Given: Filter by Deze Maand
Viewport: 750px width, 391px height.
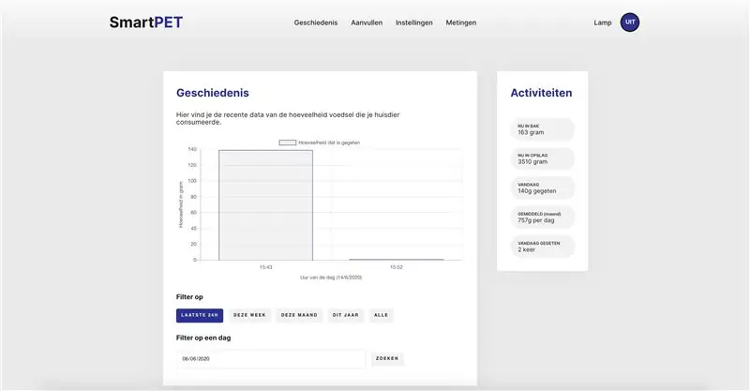Looking at the screenshot, I should [x=299, y=315].
